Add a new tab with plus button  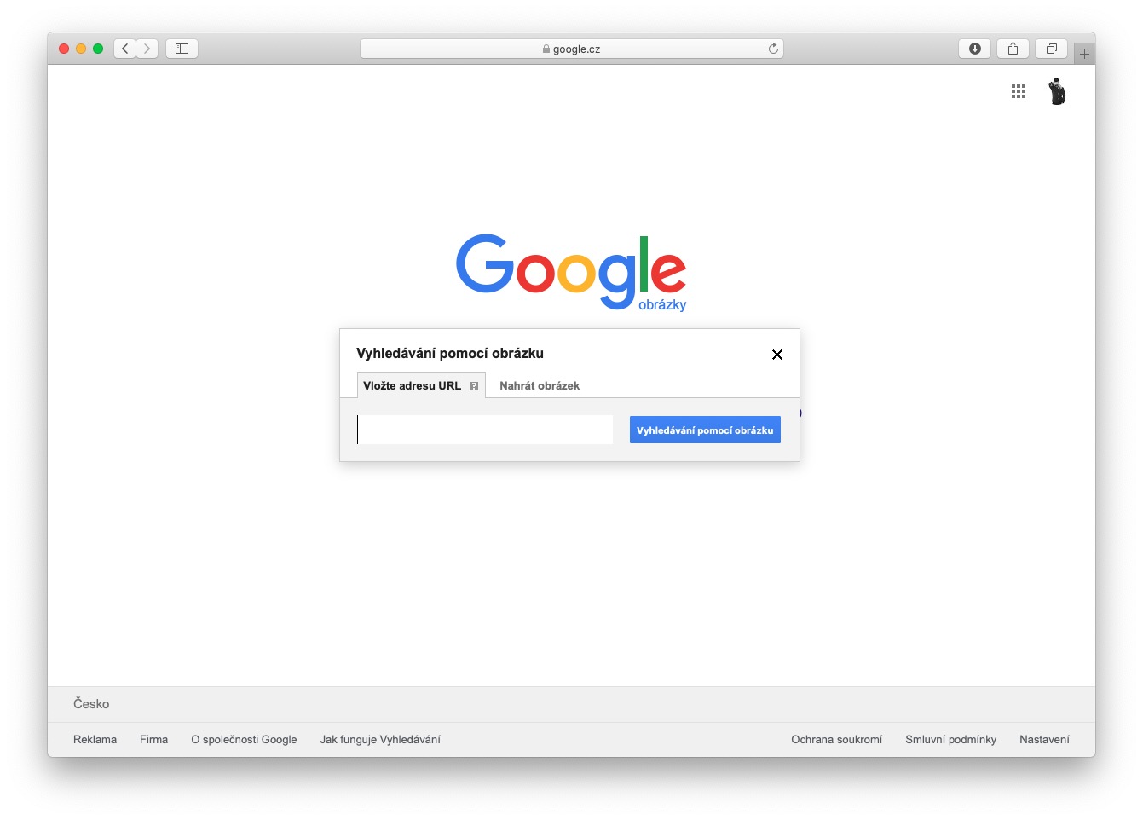click(x=1084, y=54)
